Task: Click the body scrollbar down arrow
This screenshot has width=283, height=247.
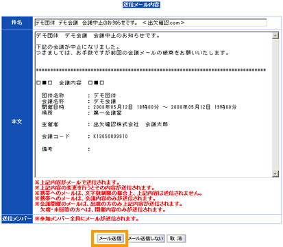Action: pos(275,174)
